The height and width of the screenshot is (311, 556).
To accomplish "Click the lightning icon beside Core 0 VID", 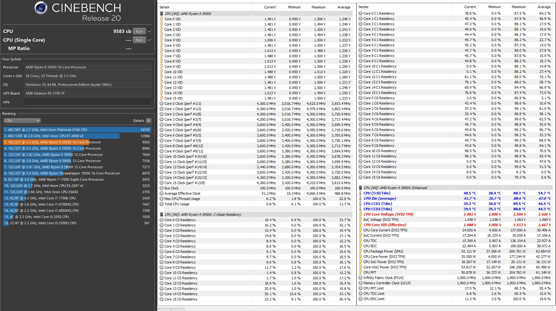I will pyautogui.click(x=161, y=19).
